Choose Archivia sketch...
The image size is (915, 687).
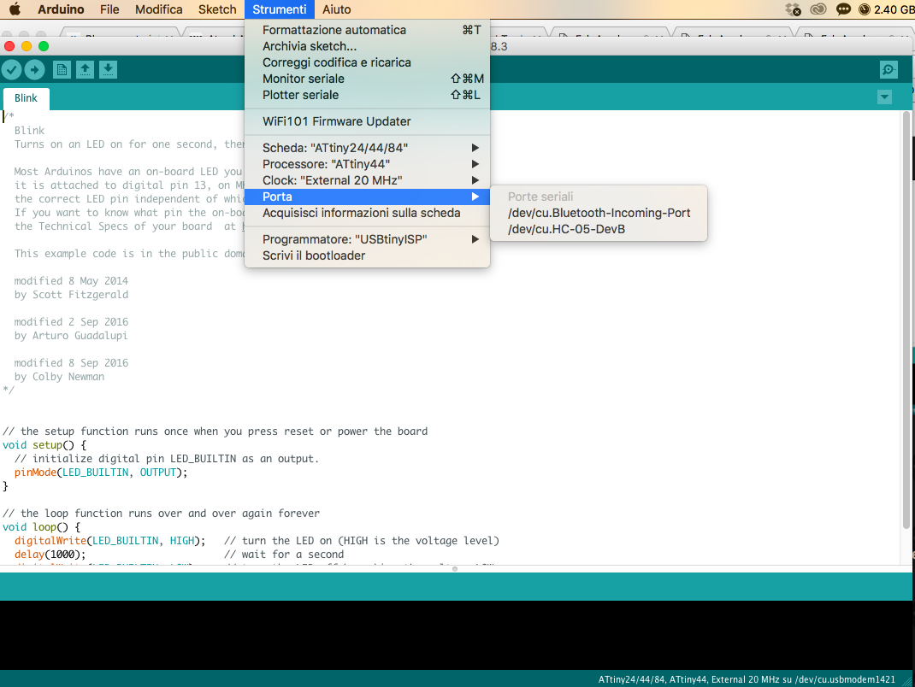click(367, 46)
